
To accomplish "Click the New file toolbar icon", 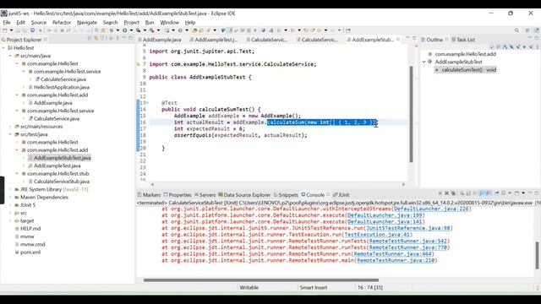I will point(4,30).
